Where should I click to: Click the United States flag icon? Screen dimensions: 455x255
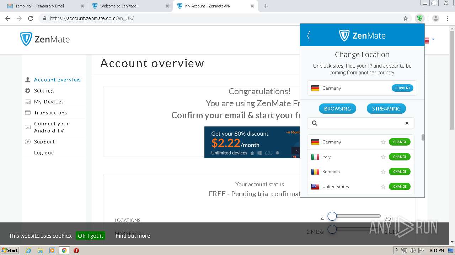(315, 187)
